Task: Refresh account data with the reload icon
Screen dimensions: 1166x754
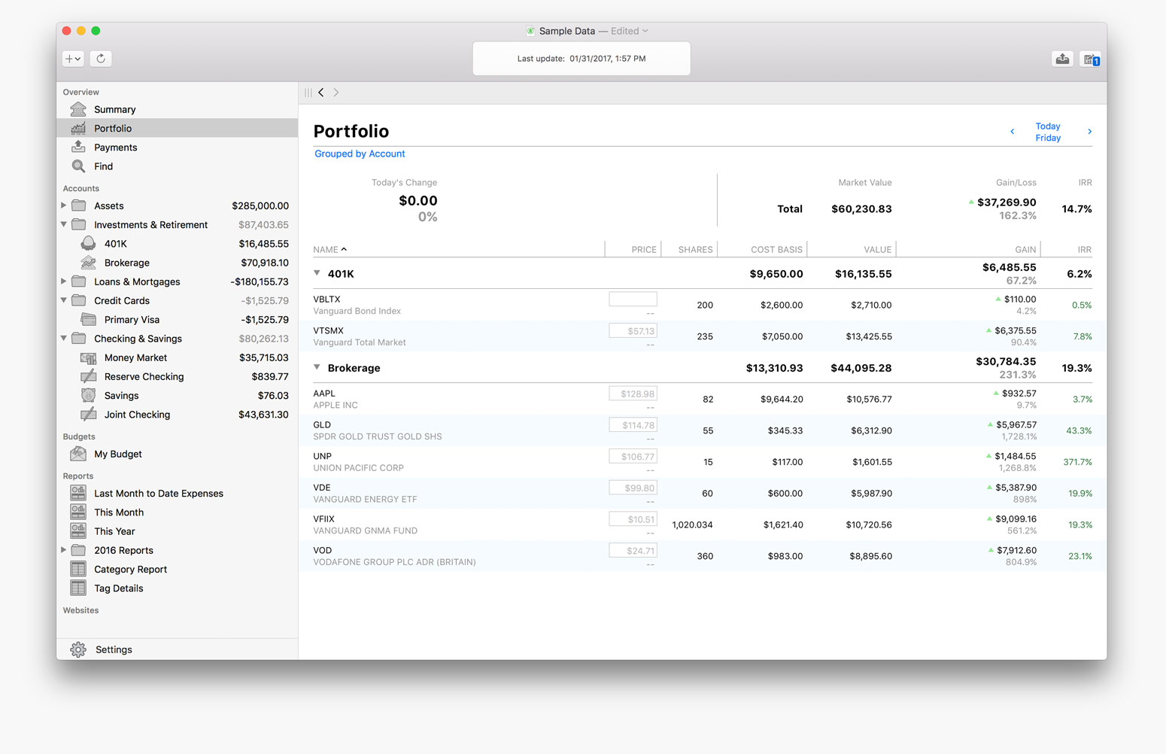Action: (101, 59)
